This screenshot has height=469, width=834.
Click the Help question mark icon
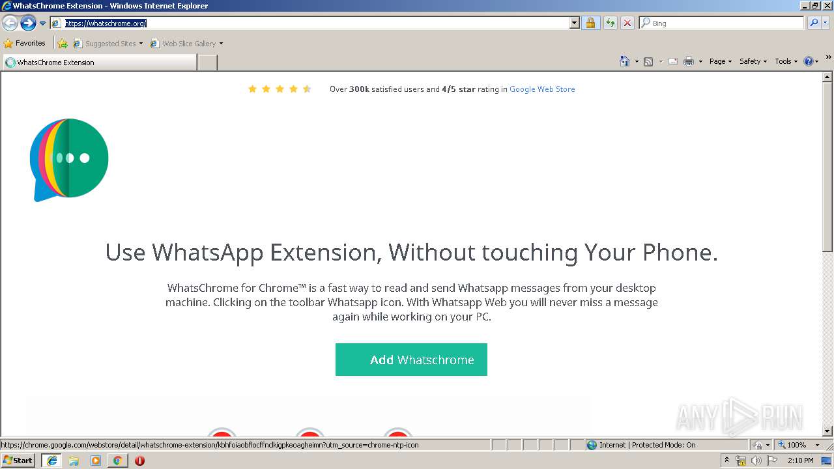pos(809,61)
